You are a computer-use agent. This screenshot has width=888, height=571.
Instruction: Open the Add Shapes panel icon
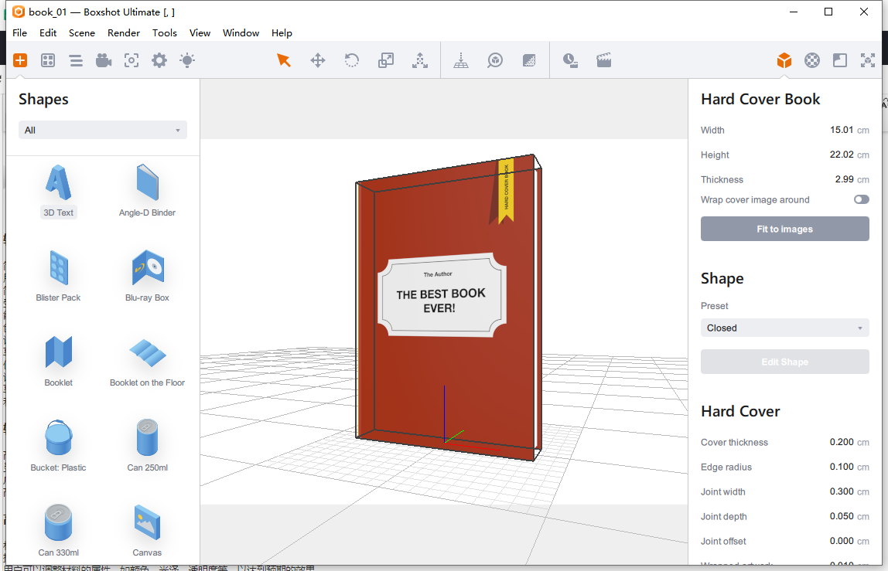(20, 60)
